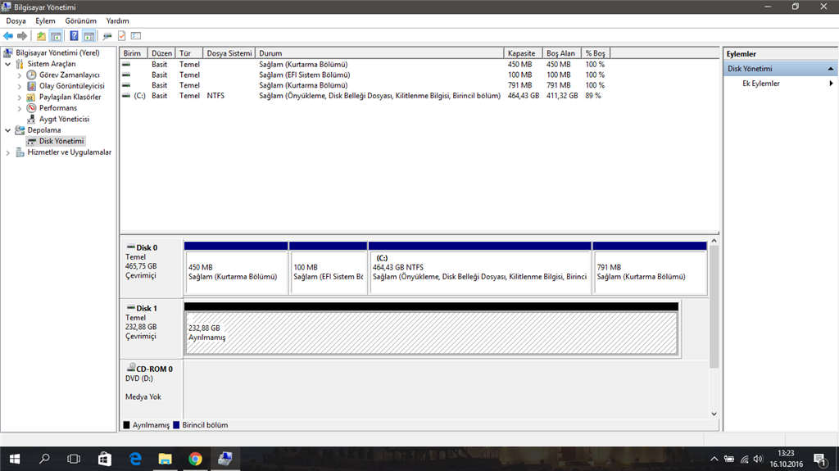Click the Disk 1 label panel
839x471 pixels.
[152, 328]
